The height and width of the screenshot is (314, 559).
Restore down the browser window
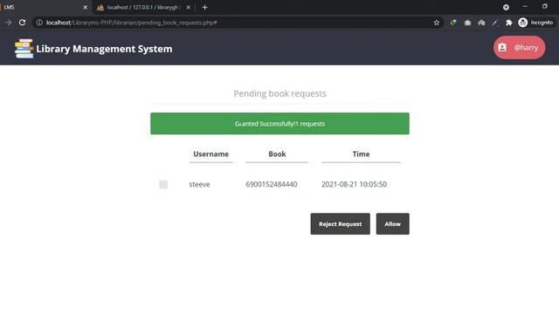[544, 7]
